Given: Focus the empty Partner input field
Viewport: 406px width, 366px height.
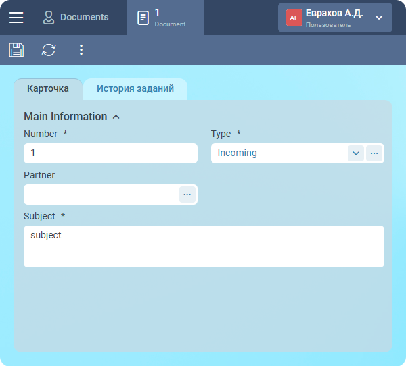Looking at the screenshot, I should click(x=101, y=194).
